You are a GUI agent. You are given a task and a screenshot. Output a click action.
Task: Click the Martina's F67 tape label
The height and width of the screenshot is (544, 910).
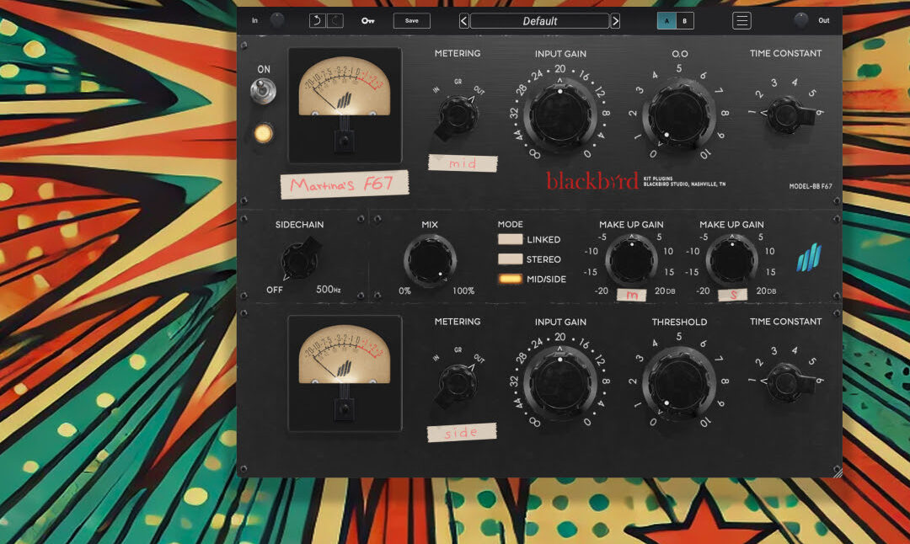click(345, 185)
